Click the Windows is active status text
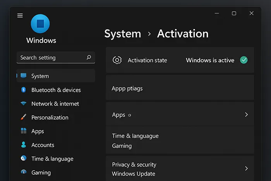The image size is (271, 181). pos(210,60)
